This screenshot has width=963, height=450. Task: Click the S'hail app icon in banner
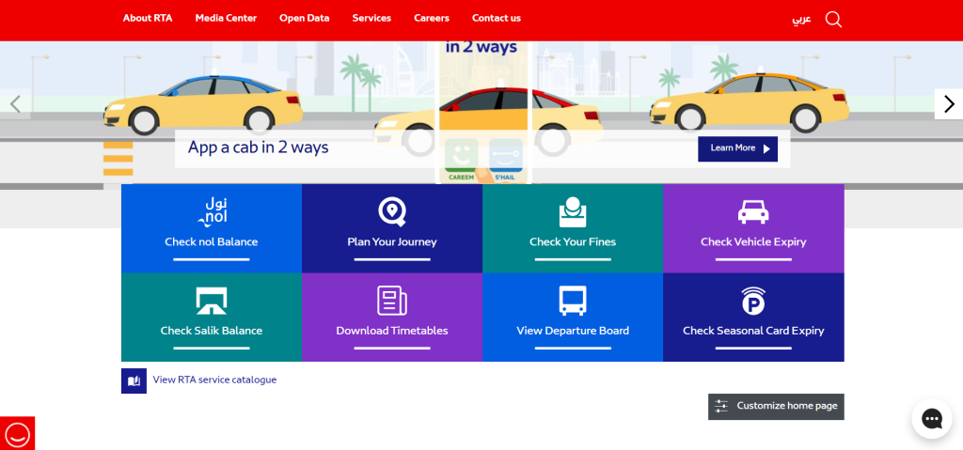pyautogui.click(x=505, y=156)
